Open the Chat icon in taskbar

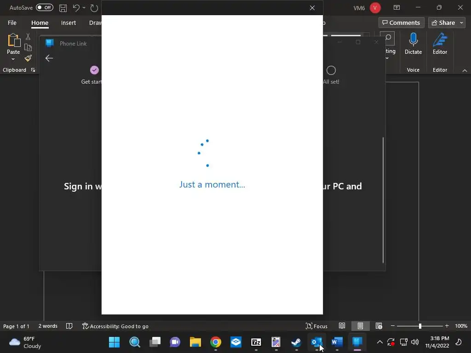tap(175, 342)
